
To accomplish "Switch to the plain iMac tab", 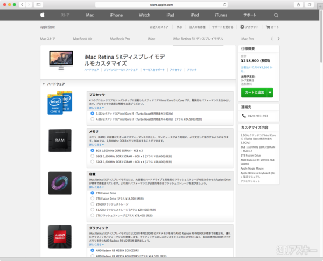I will click(x=151, y=39).
